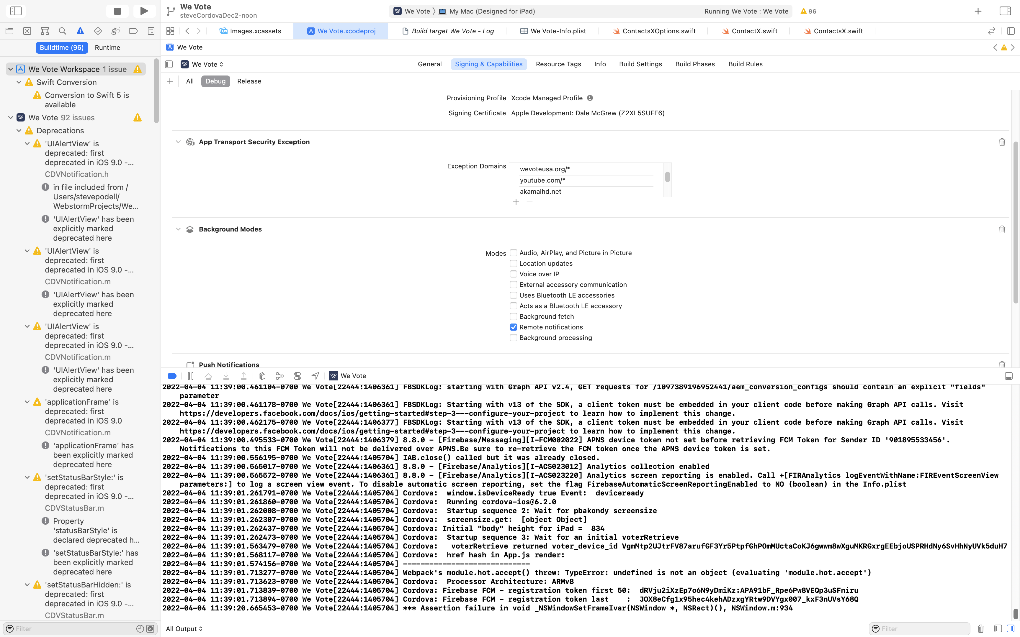Delete the Background Modes capability via trash icon

click(1002, 229)
